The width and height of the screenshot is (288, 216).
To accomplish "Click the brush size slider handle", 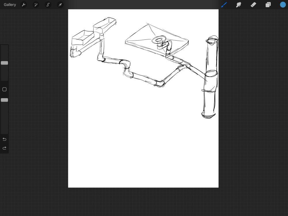I will (x=4, y=63).
